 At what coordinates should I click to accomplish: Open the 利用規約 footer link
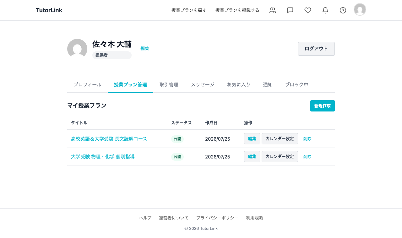pos(255,218)
